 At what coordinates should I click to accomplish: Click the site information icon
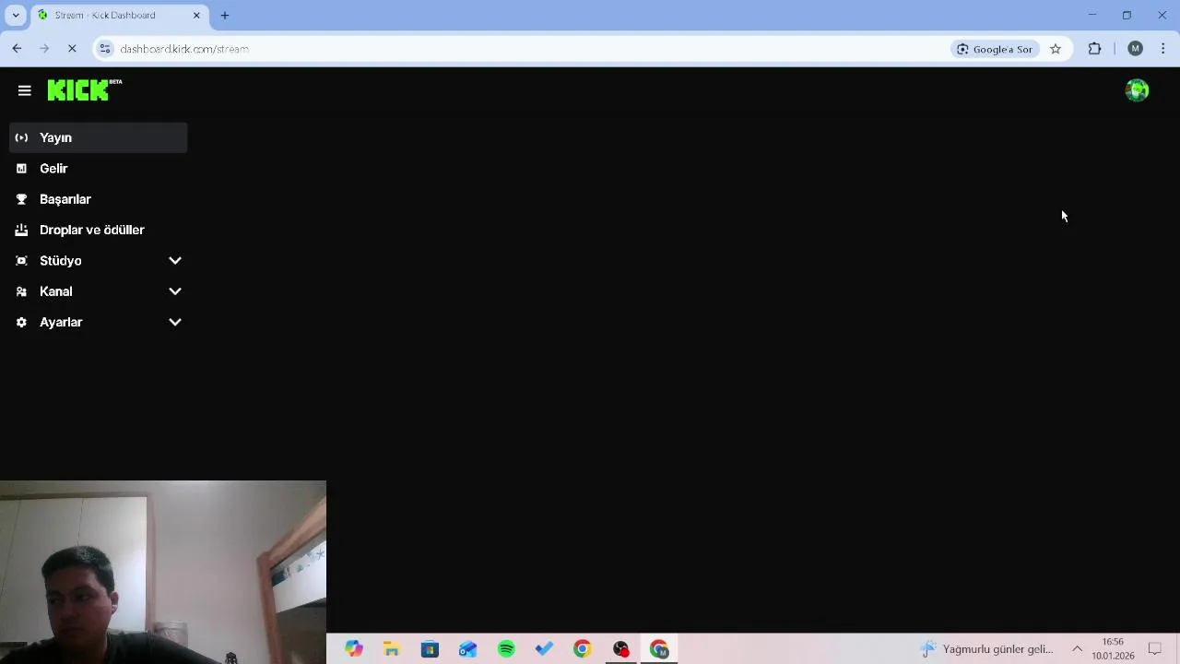(x=105, y=49)
